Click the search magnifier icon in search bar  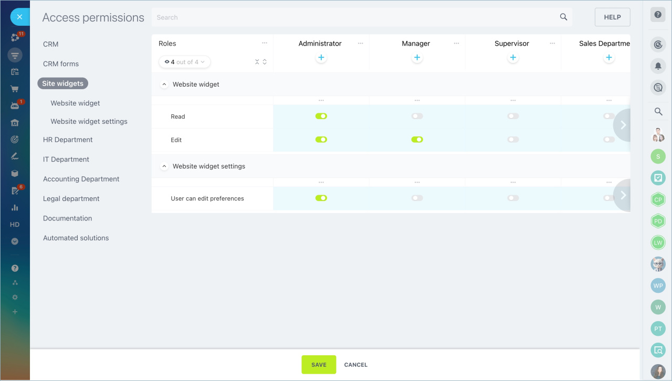click(563, 17)
